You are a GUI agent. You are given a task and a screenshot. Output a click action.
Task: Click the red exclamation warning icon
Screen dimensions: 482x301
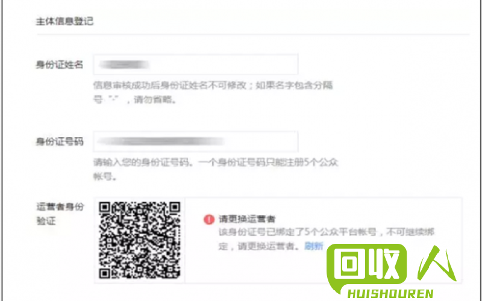[x=209, y=219]
